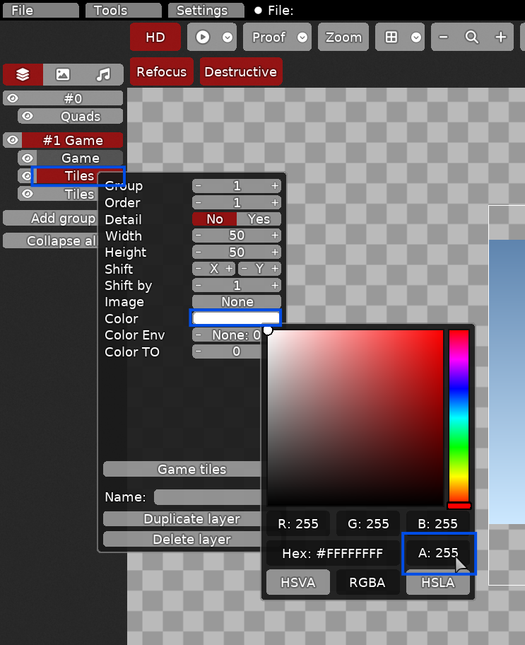Click the R: 255 red value field
Viewport: 525px width, 645px height.
(x=298, y=523)
